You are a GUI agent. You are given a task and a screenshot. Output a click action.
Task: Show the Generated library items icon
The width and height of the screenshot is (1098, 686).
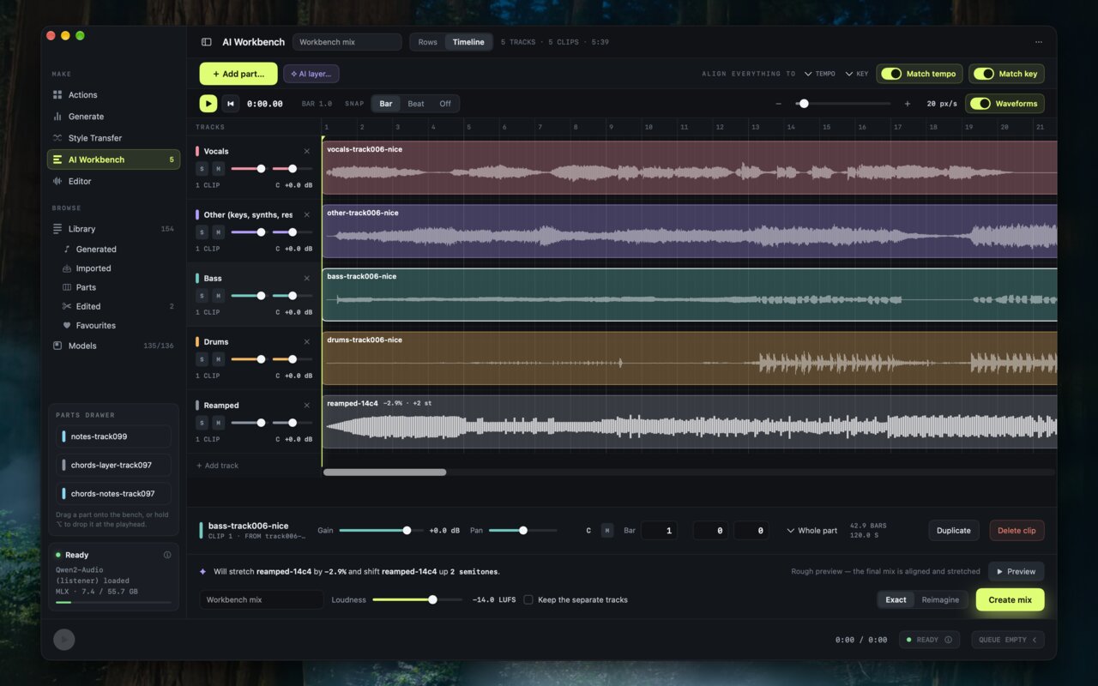(68, 250)
